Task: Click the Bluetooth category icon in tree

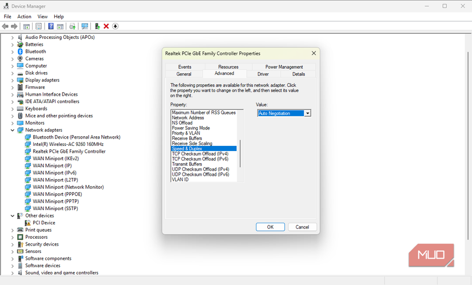Action: (20, 52)
